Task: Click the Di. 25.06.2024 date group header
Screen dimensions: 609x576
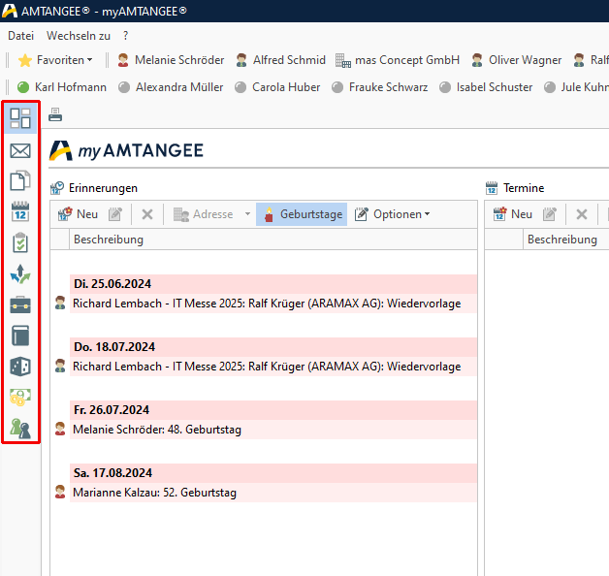Action: 273,284
